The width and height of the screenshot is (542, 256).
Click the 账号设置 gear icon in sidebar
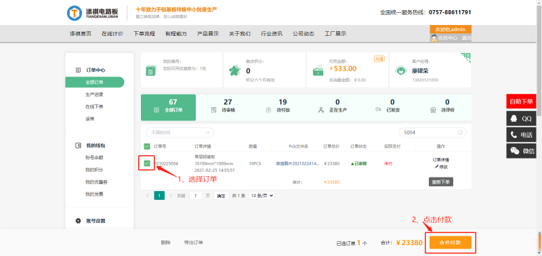(x=78, y=221)
